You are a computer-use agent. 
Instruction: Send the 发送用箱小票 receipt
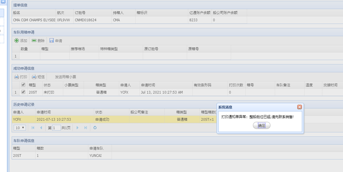tap(65, 77)
